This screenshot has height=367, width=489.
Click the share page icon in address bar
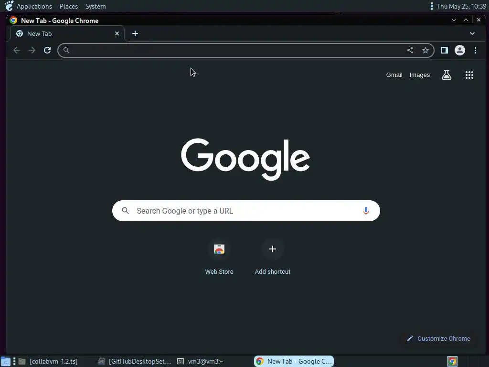[410, 50]
